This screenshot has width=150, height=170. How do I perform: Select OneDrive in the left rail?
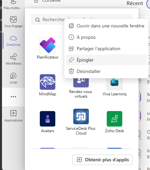click(13, 41)
